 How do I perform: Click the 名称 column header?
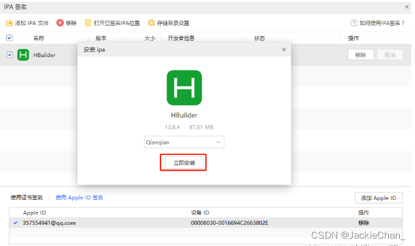point(39,38)
